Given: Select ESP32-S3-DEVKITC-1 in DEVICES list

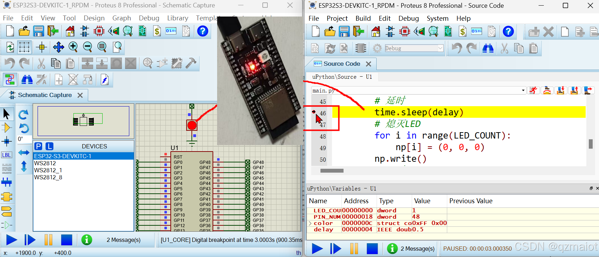Looking at the screenshot, I should tap(84, 156).
